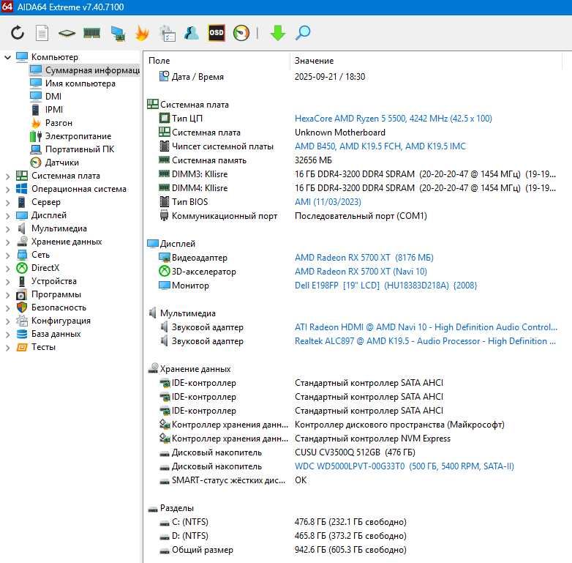Click the Хранение данных section header in list
Screen dimensions: 572x563
(x=189, y=369)
